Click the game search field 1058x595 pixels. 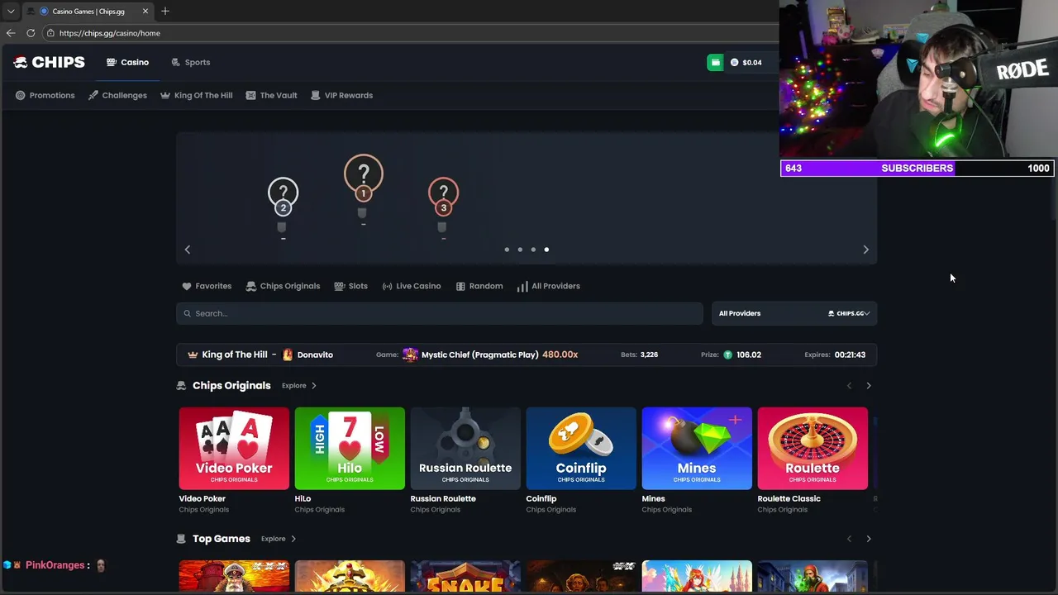[440, 313]
